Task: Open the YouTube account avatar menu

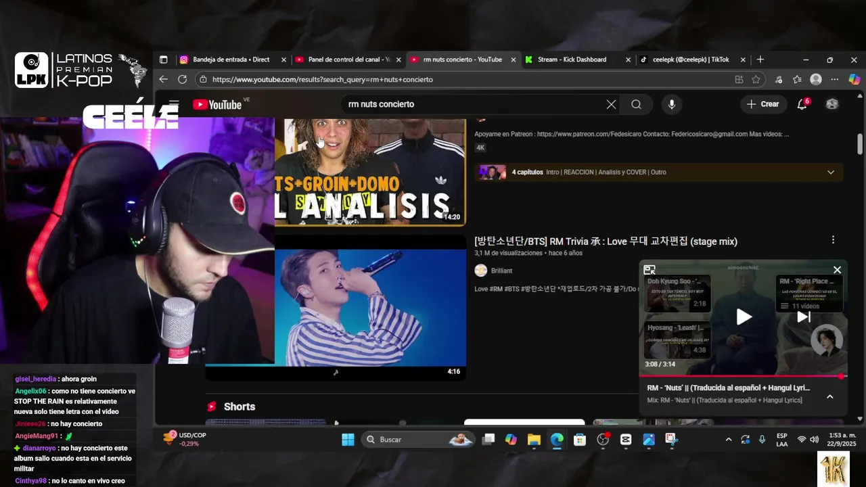Action: (x=832, y=104)
